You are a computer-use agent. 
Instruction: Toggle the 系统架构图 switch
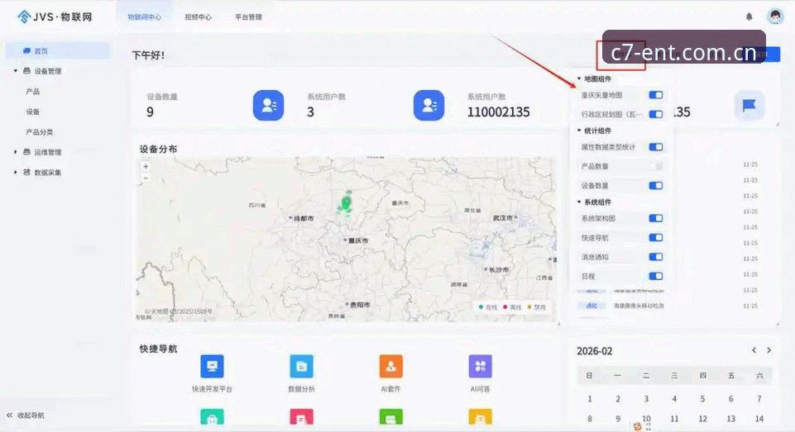tap(655, 218)
